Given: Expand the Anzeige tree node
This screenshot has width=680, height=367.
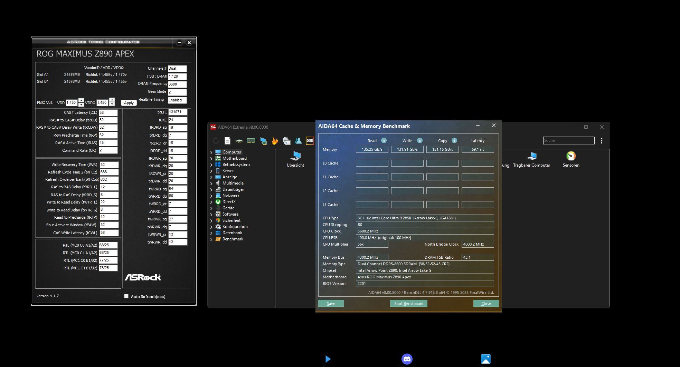Looking at the screenshot, I should pyautogui.click(x=211, y=177).
